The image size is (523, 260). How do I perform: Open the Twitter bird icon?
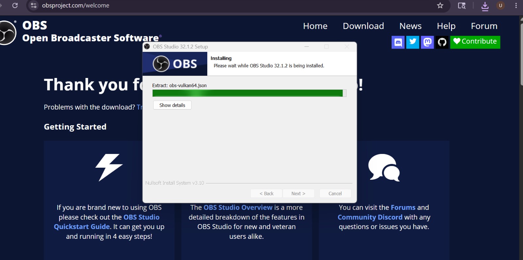[x=413, y=42]
